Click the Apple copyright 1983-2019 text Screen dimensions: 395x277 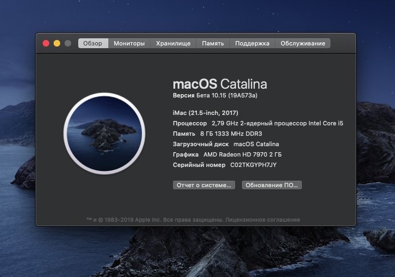point(155,220)
